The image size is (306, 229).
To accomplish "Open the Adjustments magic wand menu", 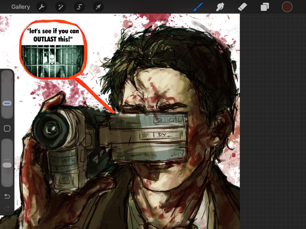I will pos(61,7).
